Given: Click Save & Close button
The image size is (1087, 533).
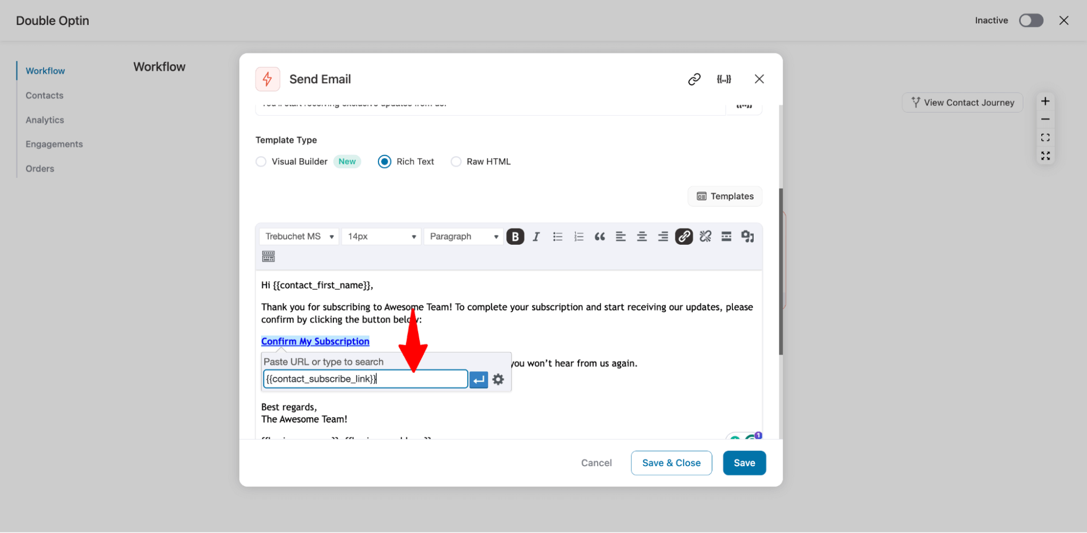Looking at the screenshot, I should point(672,463).
